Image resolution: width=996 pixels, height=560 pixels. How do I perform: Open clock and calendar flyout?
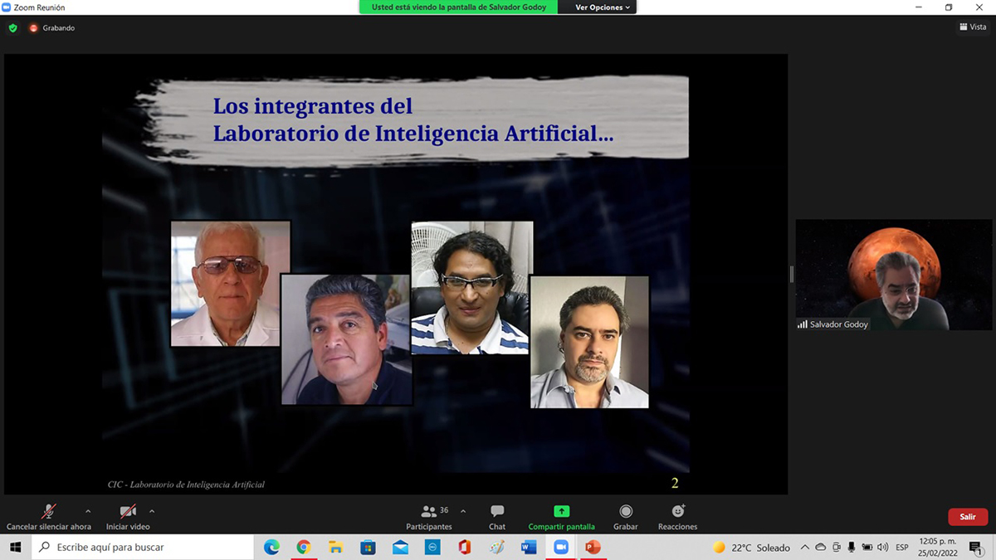click(939, 548)
